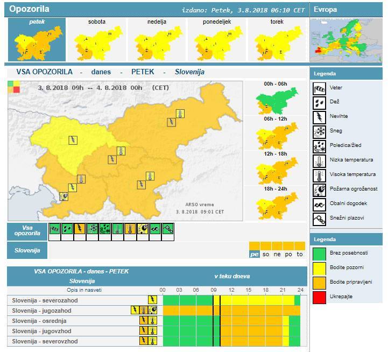Select the coastal event filter icon under the map
This screenshot has width=388, height=352.
tap(155, 229)
